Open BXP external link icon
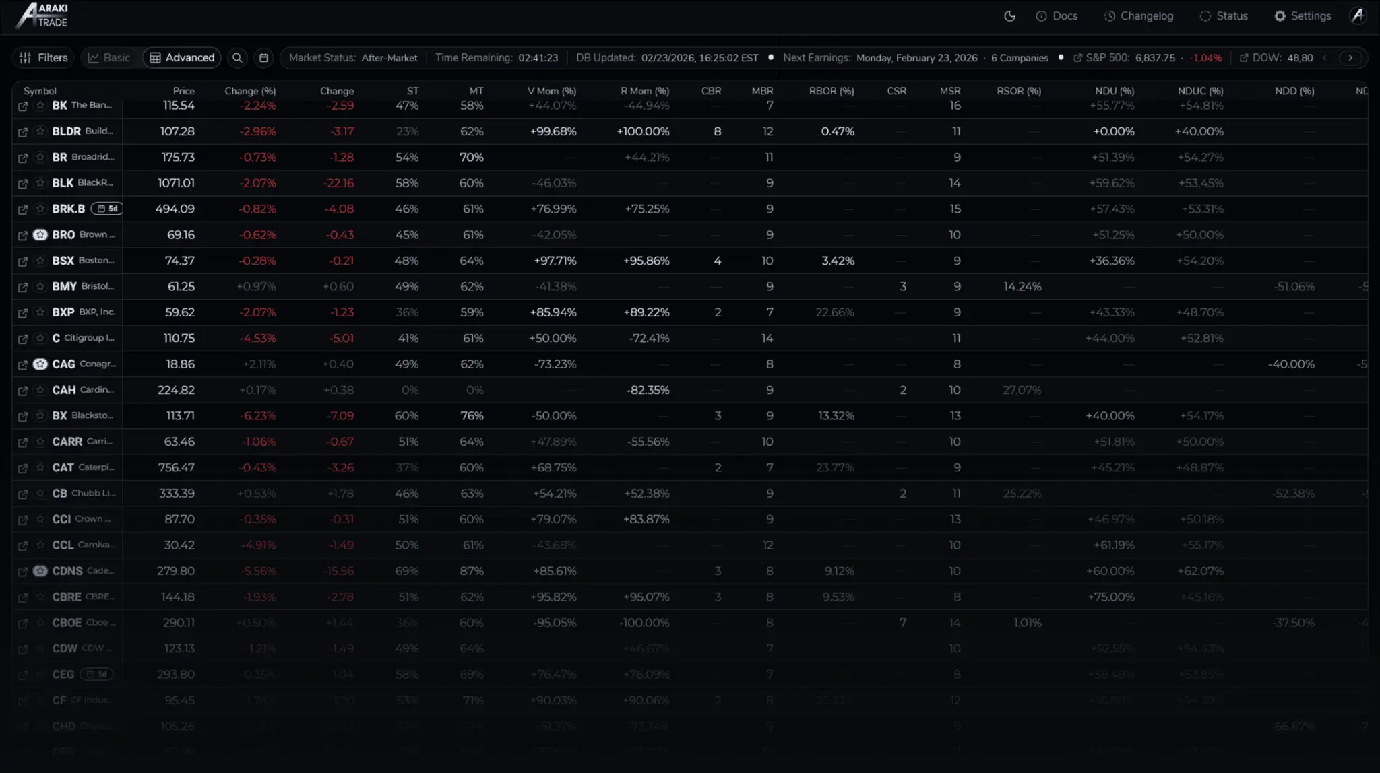 click(23, 313)
